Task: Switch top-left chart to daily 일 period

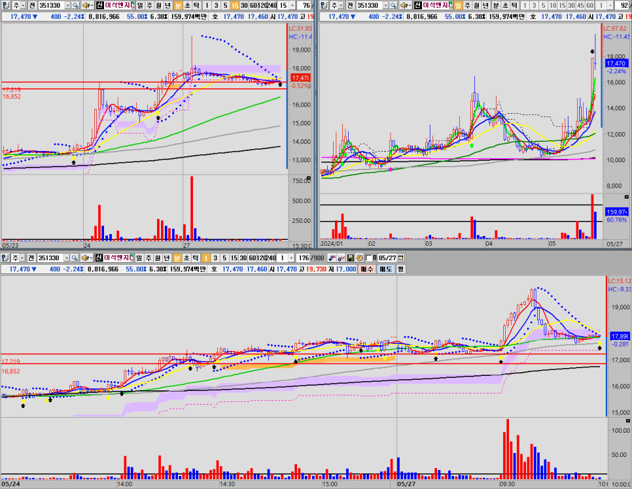Action: coord(140,5)
